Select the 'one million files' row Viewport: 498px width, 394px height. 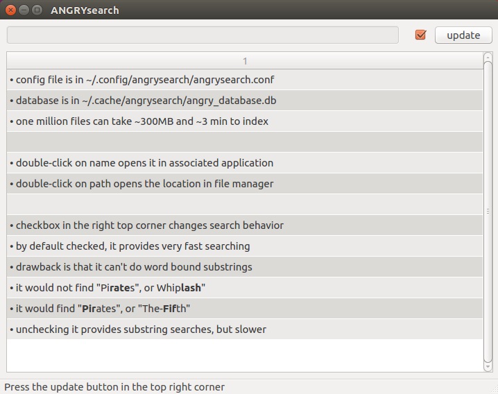(245, 121)
